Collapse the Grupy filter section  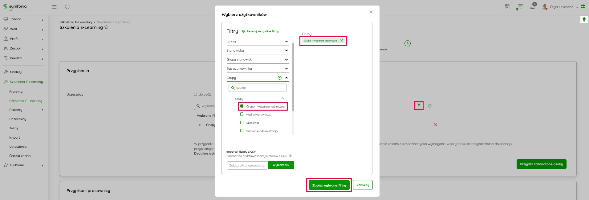coord(286,78)
